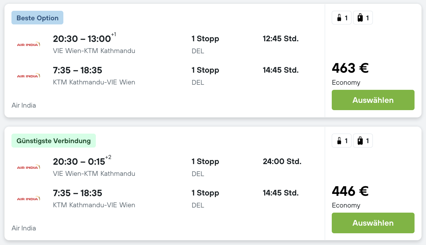The height and width of the screenshot is (245, 426).
Task: Click checked suitcase icon in 463 € offer
Action: coord(360,18)
